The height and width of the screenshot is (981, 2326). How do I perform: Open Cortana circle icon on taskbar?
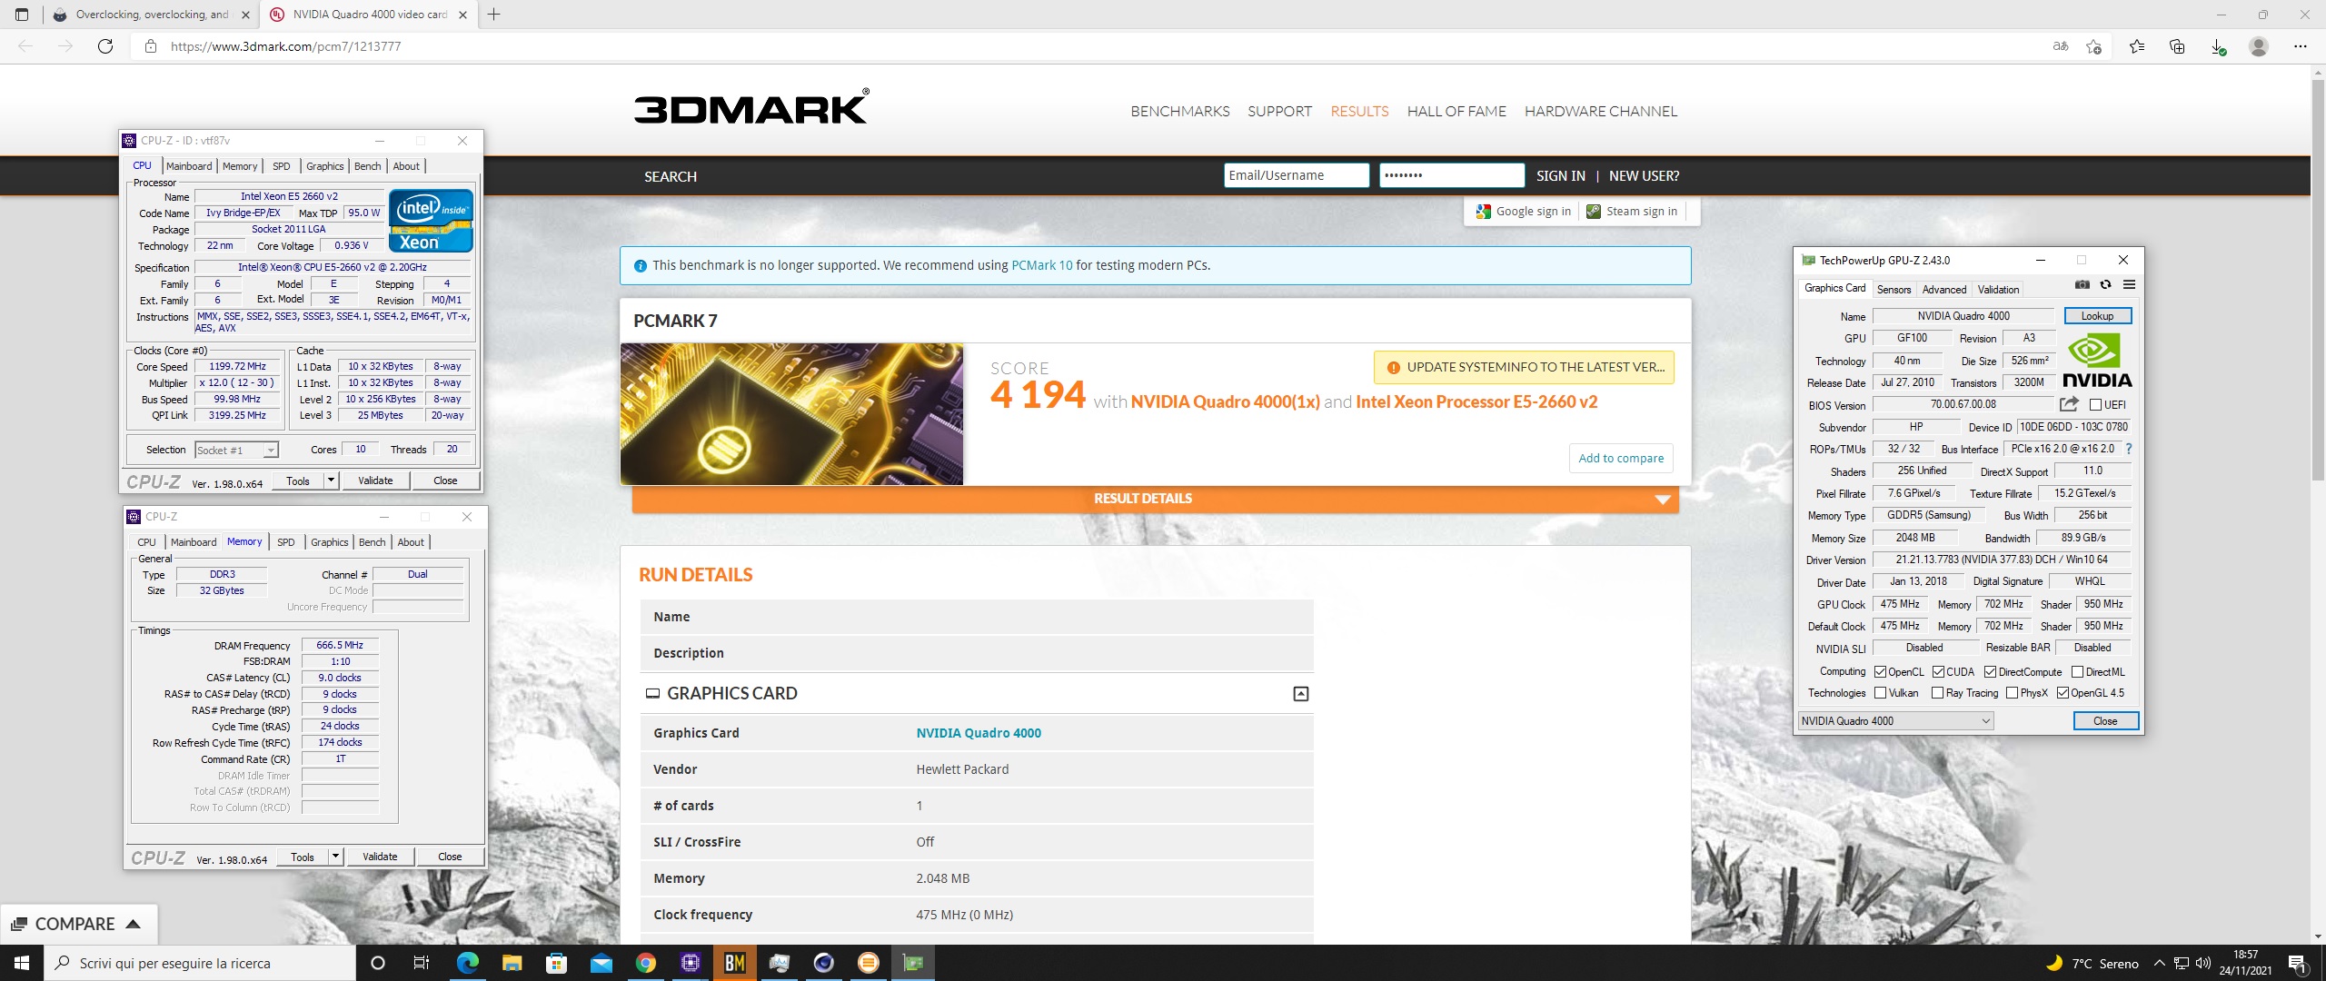click(378, 963)
